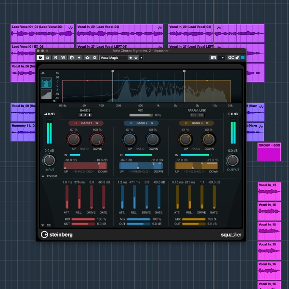Click the second crossover handle near 3 kHz
289x289 pixels.
(184, 71)
